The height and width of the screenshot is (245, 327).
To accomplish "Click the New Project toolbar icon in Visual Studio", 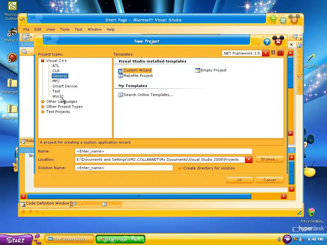I will click(x=26, y=37).
